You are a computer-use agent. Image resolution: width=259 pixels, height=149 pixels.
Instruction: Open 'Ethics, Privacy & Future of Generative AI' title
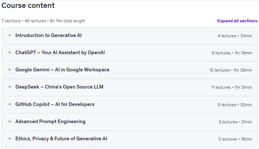[x=61, y=139]
